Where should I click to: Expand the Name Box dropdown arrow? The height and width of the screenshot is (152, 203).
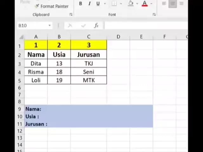coord(49,26)
